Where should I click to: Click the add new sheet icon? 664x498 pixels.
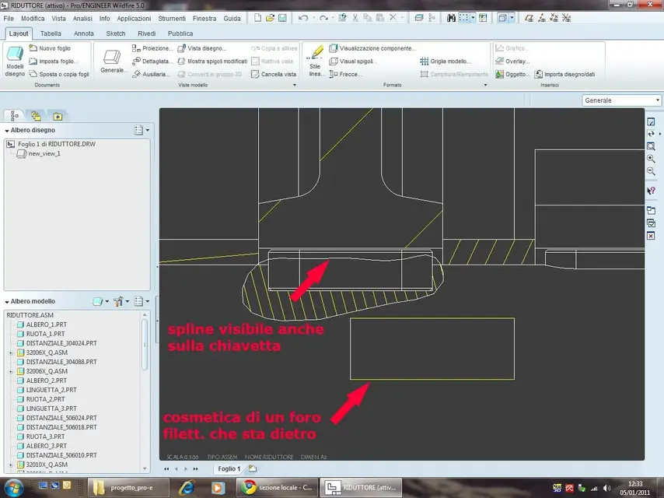pos(253,468)
